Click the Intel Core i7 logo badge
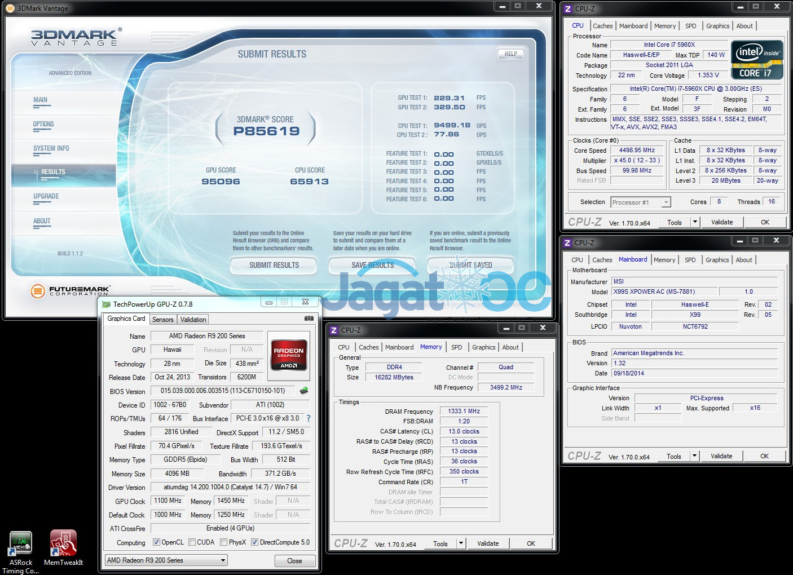The image size is (793, 575). click(x=757, y=60)
